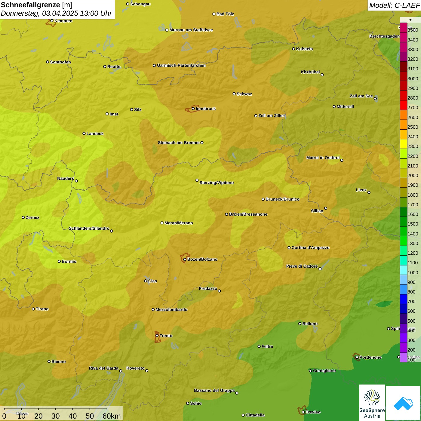Click the 'Modell: C-LAEF' label
This screenshot has width=421, height=421.
click(x=394, y=5)
